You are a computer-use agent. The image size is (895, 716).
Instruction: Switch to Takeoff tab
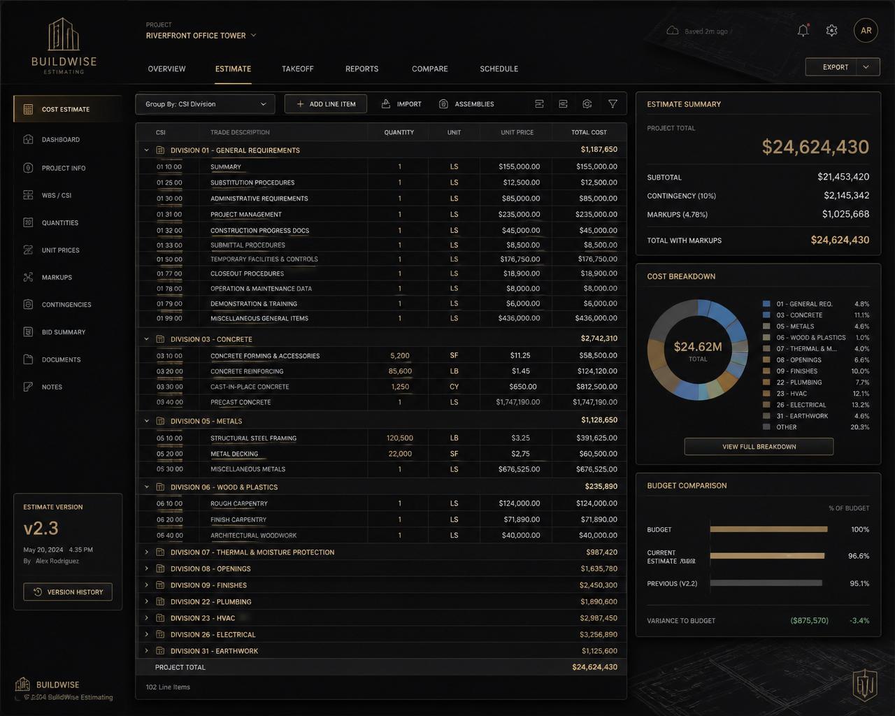(297, 69)
